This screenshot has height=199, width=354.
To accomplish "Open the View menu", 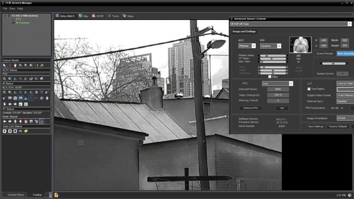I will [x=12, y=9].
